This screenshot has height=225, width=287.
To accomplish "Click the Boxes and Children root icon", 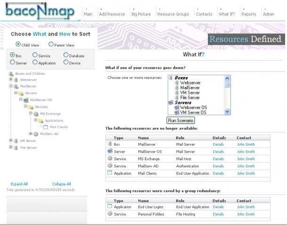I will [11, 74].
